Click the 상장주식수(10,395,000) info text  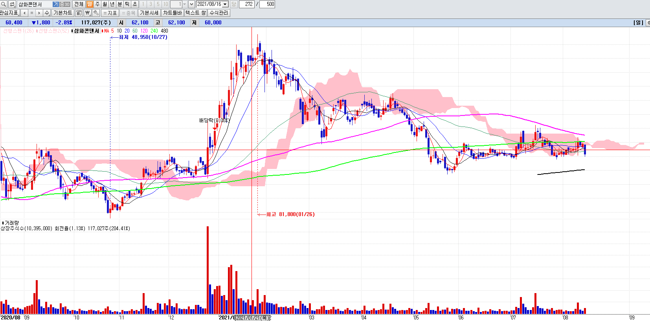click(26, 228)
